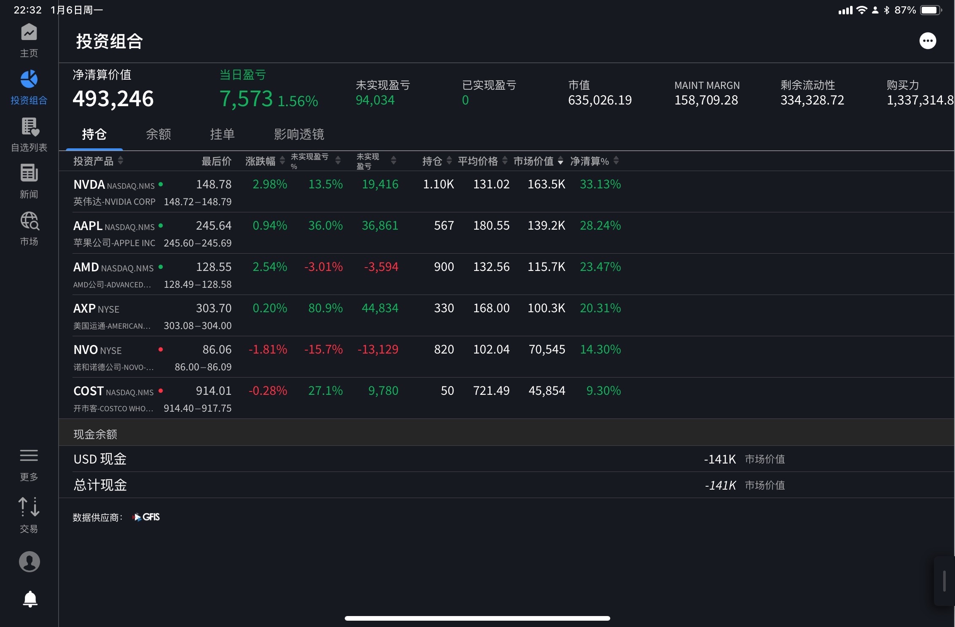The height and width of the screenshot is (627, 955).
Task: Open the user profile avatar icon
Action: [29, 561]
